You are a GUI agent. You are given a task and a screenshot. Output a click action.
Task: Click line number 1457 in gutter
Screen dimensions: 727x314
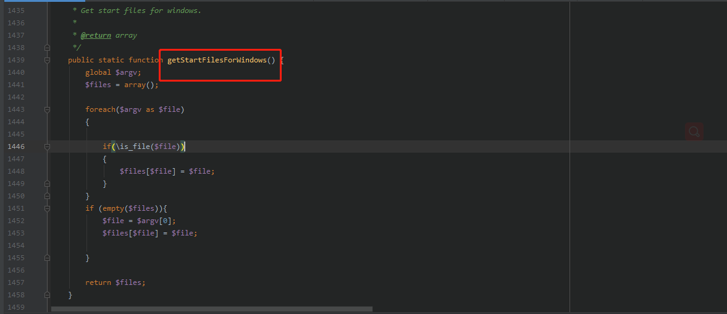[x=16, y=282]
